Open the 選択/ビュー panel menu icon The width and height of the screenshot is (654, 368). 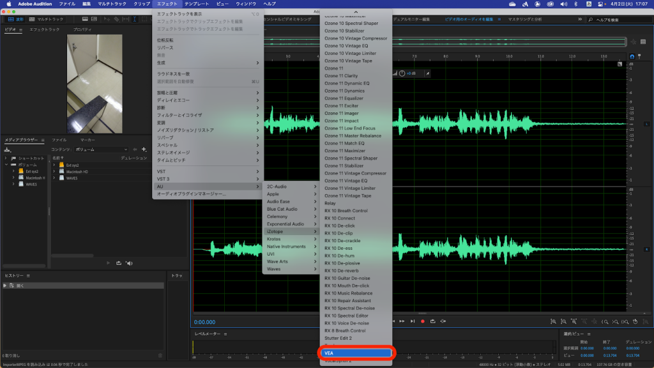589,333
